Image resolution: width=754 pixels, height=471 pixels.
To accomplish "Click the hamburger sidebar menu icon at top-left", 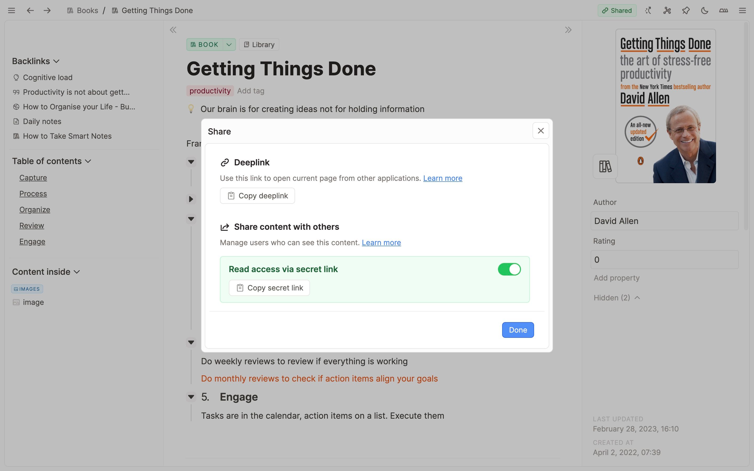I will tap(12, 10).
